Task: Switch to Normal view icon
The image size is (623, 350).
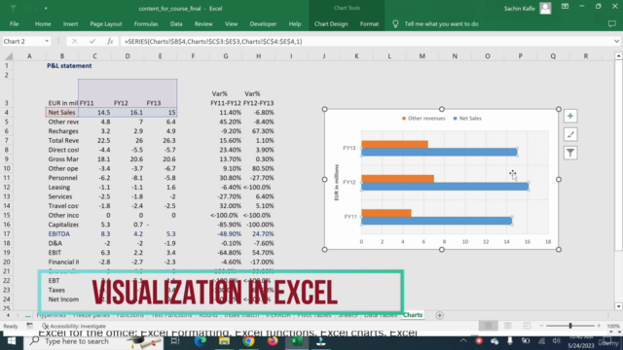Action: click(x=489, y=326)
